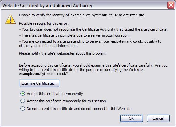
Task: Click the yellow warning triangle icon
Action: pos(10,19)
